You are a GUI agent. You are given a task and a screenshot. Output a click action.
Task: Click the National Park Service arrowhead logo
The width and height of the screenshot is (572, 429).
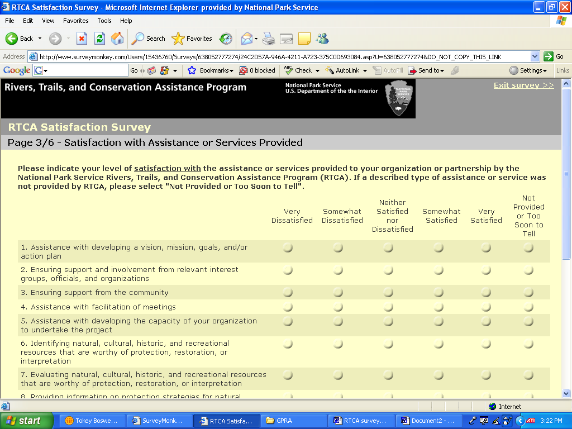pyautogui.click(x=399, y=98)
